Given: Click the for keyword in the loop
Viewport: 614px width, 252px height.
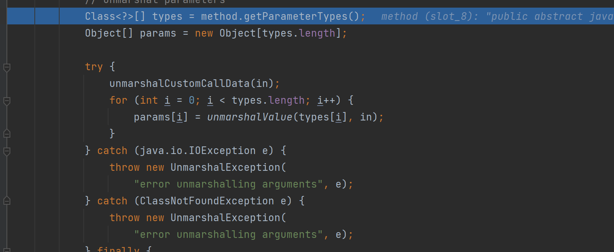Looking at the screenshot, I should [118, 100].
